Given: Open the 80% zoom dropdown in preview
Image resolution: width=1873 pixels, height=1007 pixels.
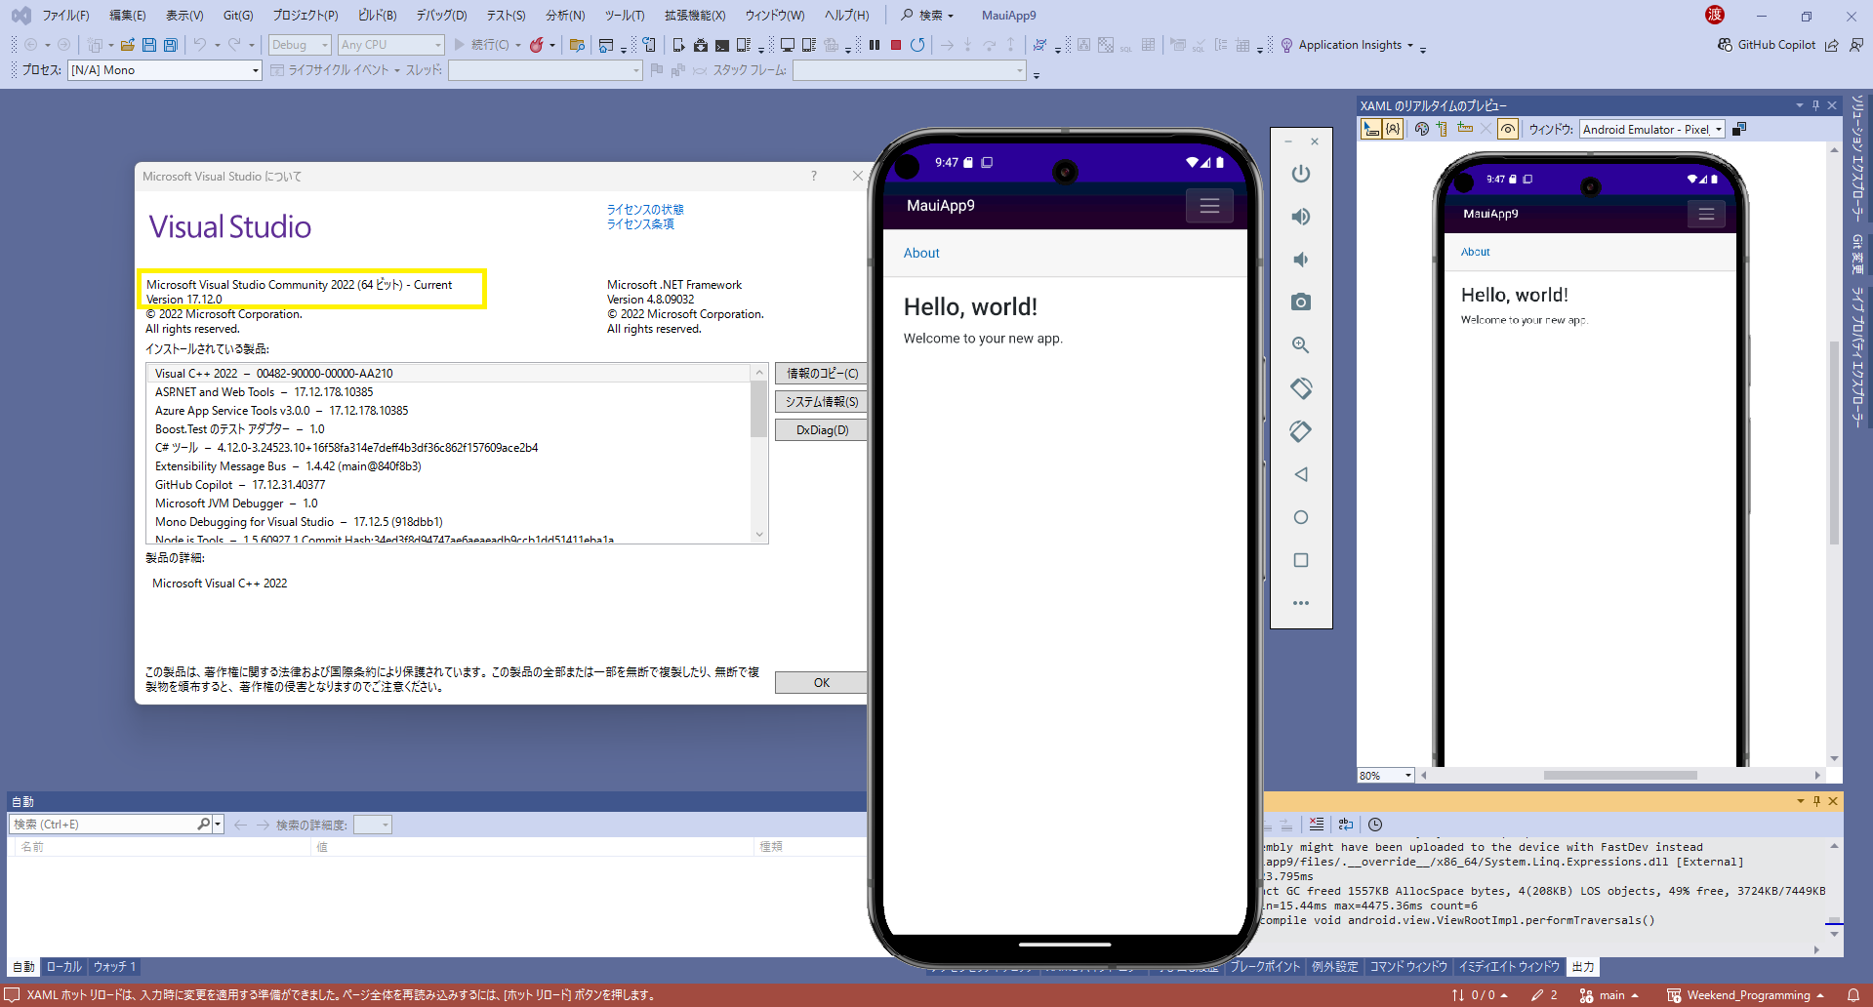Looking at the screenshot, I should point(1385,776).
